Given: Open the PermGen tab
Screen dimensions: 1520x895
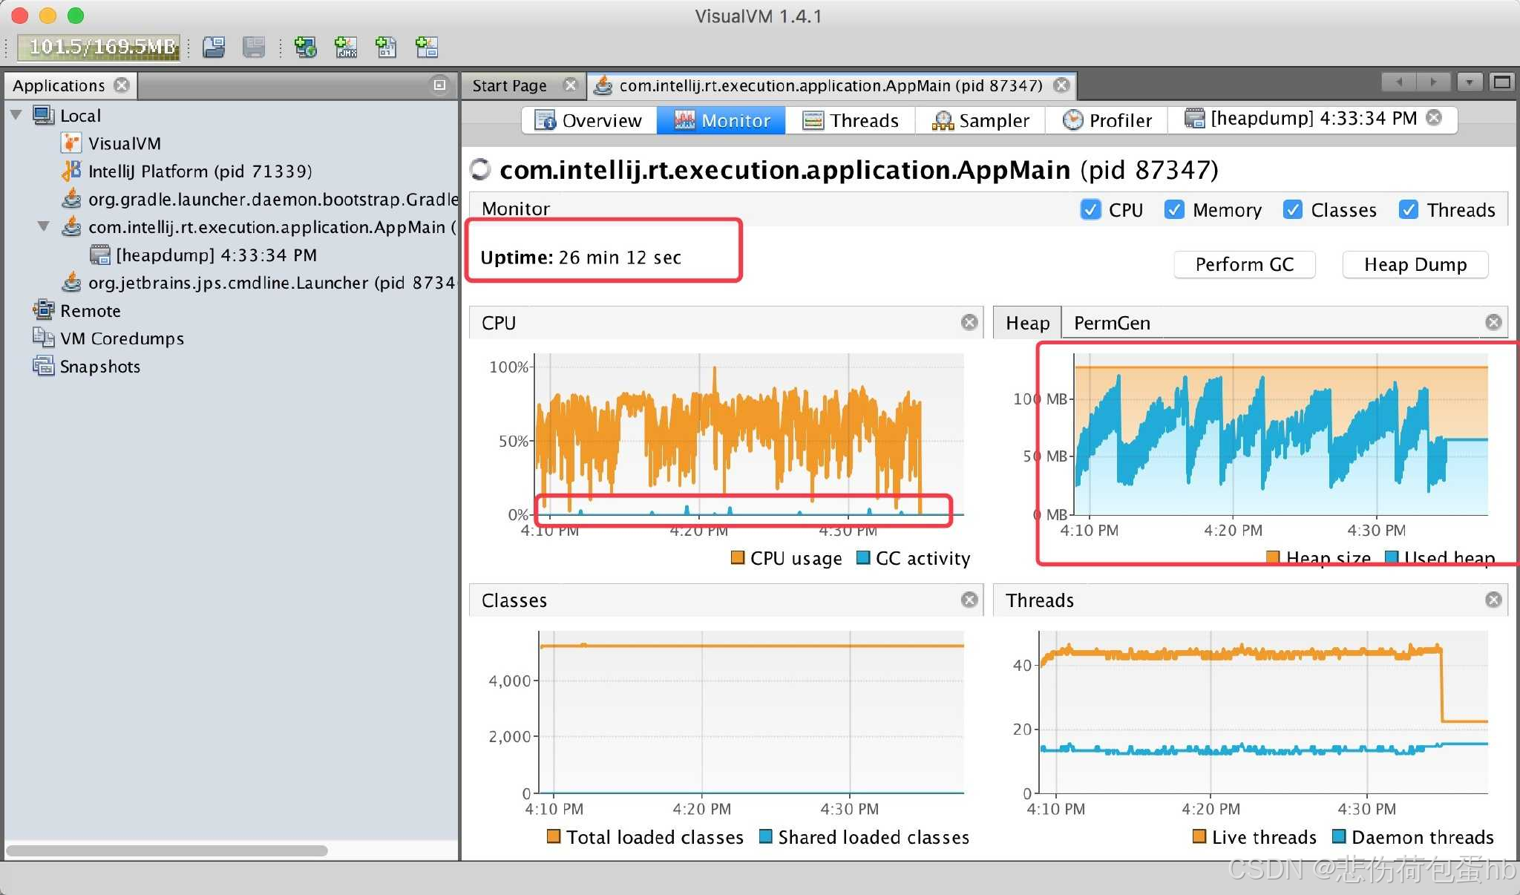Looking at the screenshot, I should pyautogui.click(x=1111, y=323).
